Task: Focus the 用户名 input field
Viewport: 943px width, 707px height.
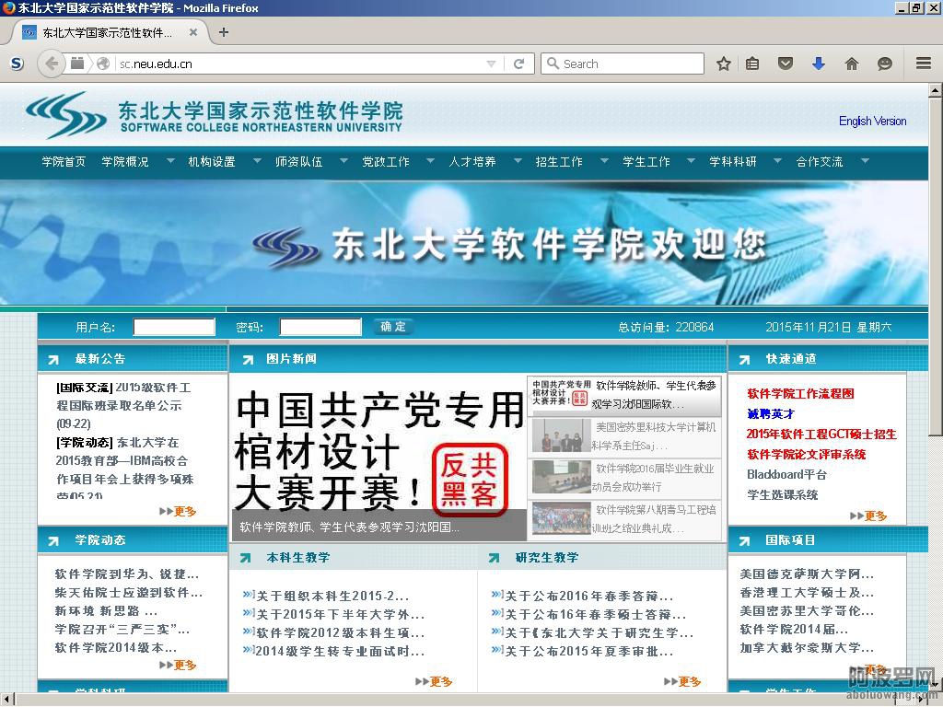Action: point(174,327)
